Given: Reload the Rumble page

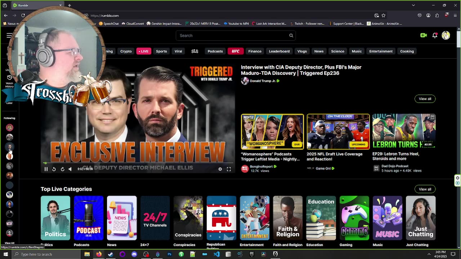Looking at the screenshot, I should point(23,15).
